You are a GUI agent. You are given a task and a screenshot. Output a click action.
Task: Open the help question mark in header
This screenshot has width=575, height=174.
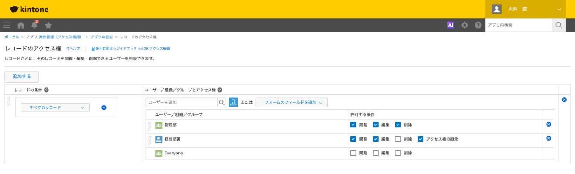coord(478,25)
